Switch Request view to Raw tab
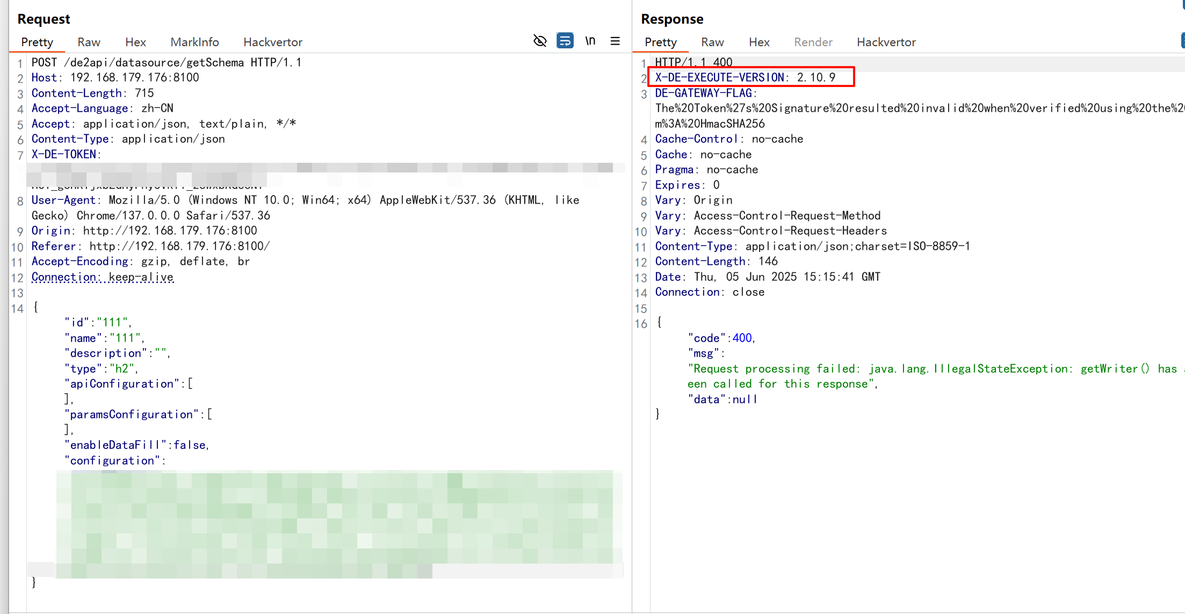The width and height of the screenshot is (1185, 614). pyautogui.click(x=89, y=42)
